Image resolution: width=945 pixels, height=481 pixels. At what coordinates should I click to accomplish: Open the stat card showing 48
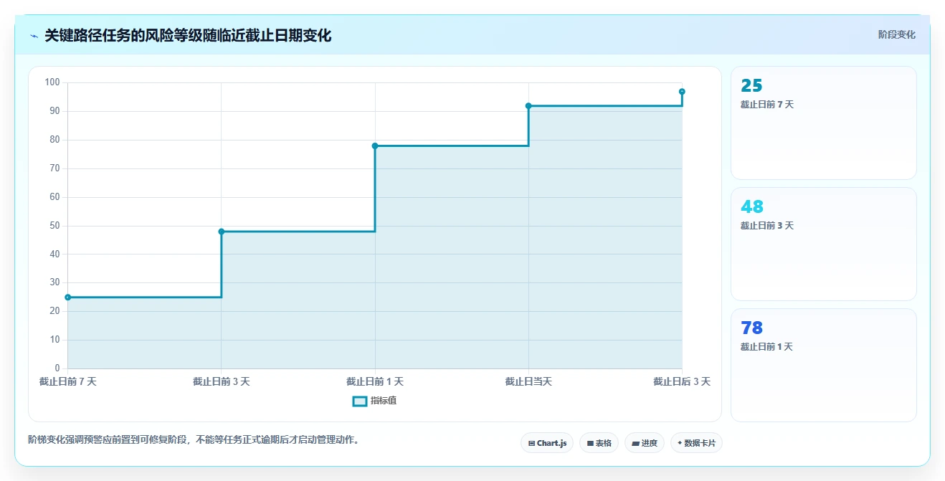[x=823, y=244]
